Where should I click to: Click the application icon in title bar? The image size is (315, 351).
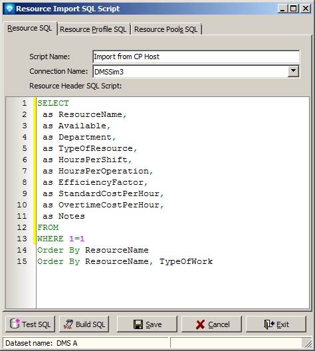[x=9, y=9]
